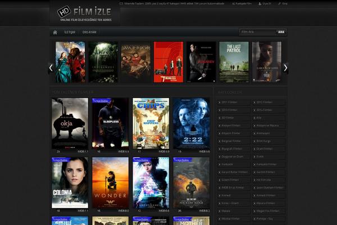Open the Aile category
This screenshot has height=225, width=337.
point(268,118)
